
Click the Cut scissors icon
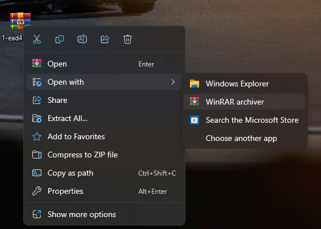pyautogui.click(x=37, y=39)
